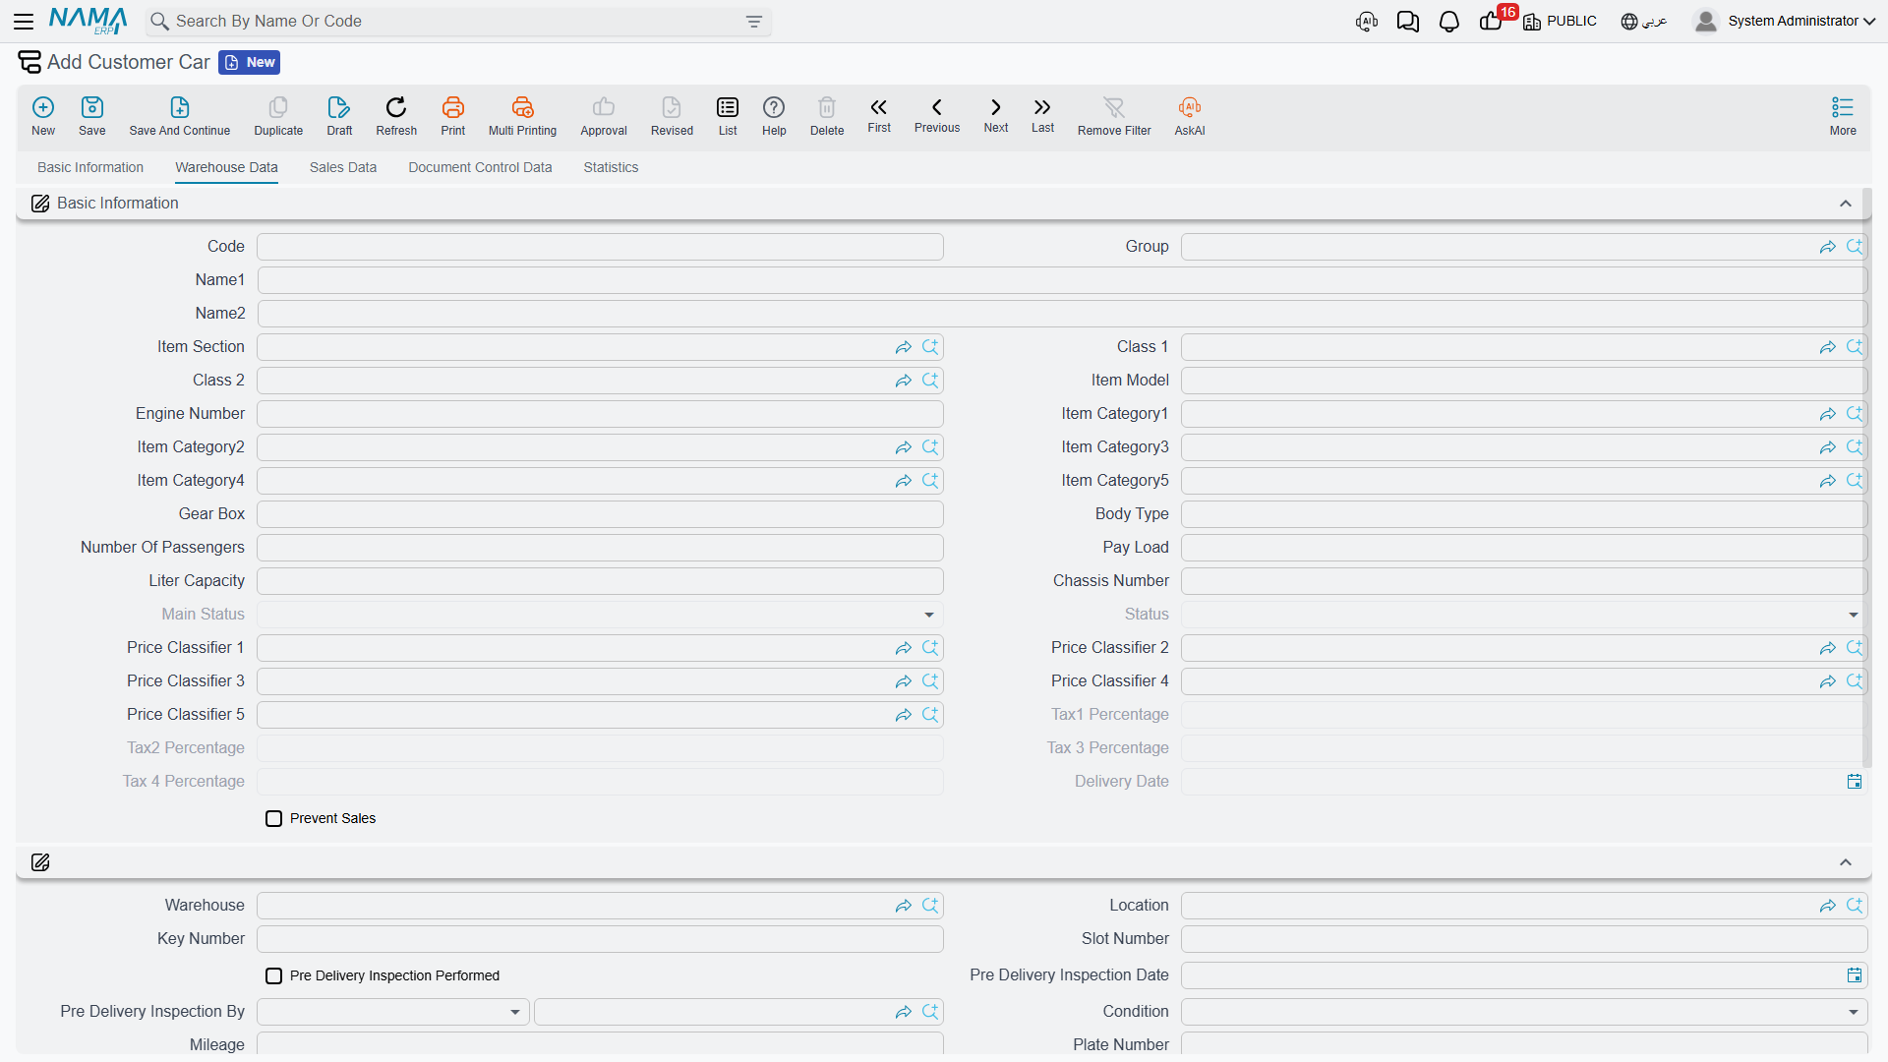Image resolution: width=1888 pixels, height=1062 pixels.
Task: Open Delivery Date calendar picker
Action: pyautogui.click(x=1855, y=782)
